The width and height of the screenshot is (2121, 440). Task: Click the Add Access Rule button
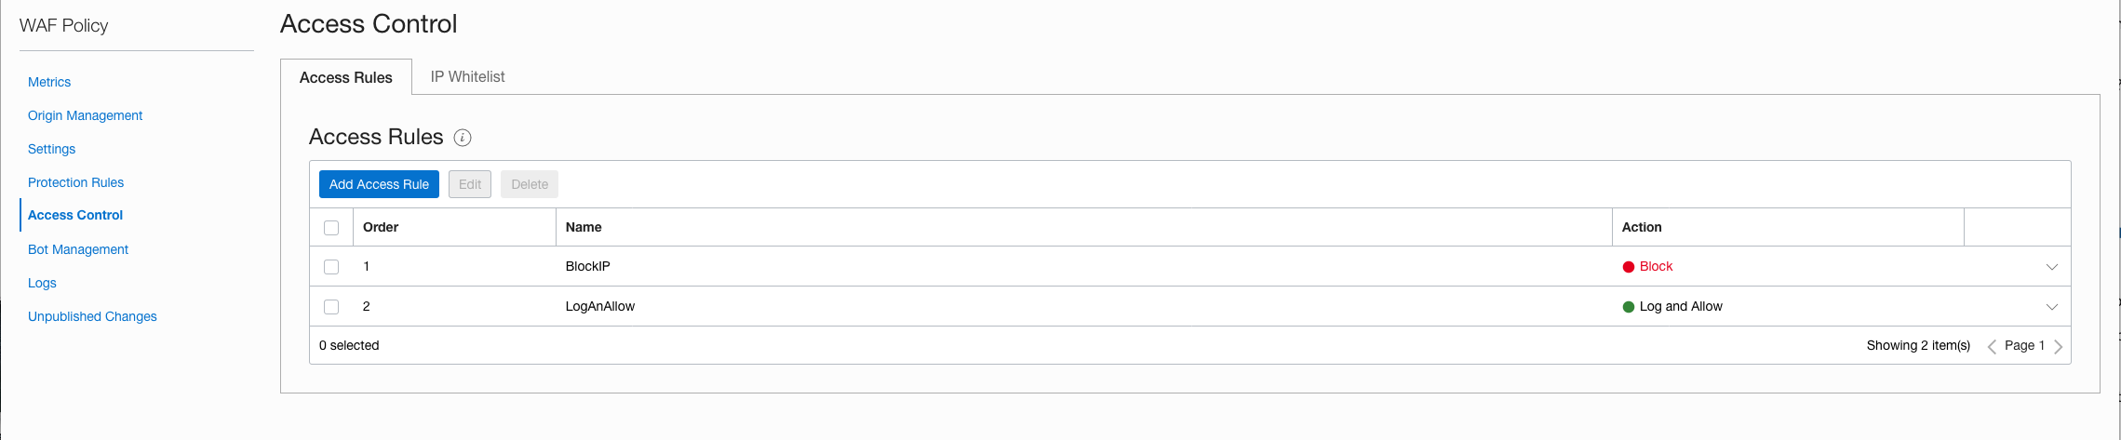click(x=379, y=184)
